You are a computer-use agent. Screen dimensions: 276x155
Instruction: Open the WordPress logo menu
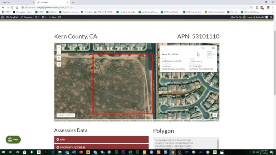pyautogui.click(x=3, y=17)
